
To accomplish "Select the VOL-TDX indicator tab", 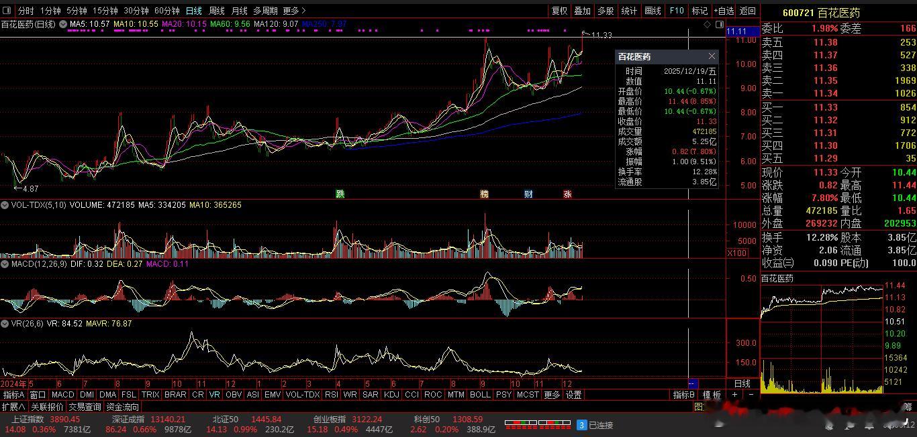I will tap(303, 395).
